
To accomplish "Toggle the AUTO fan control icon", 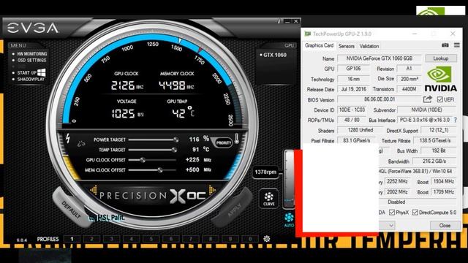I will (x=289, y=220).
